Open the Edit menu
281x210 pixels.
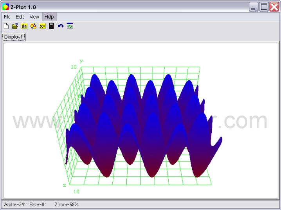20,17
